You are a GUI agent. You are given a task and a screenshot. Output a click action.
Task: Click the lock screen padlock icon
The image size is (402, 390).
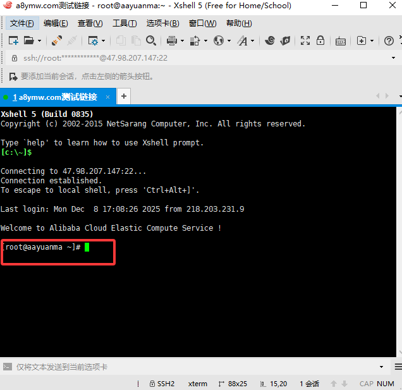point(320,40)
